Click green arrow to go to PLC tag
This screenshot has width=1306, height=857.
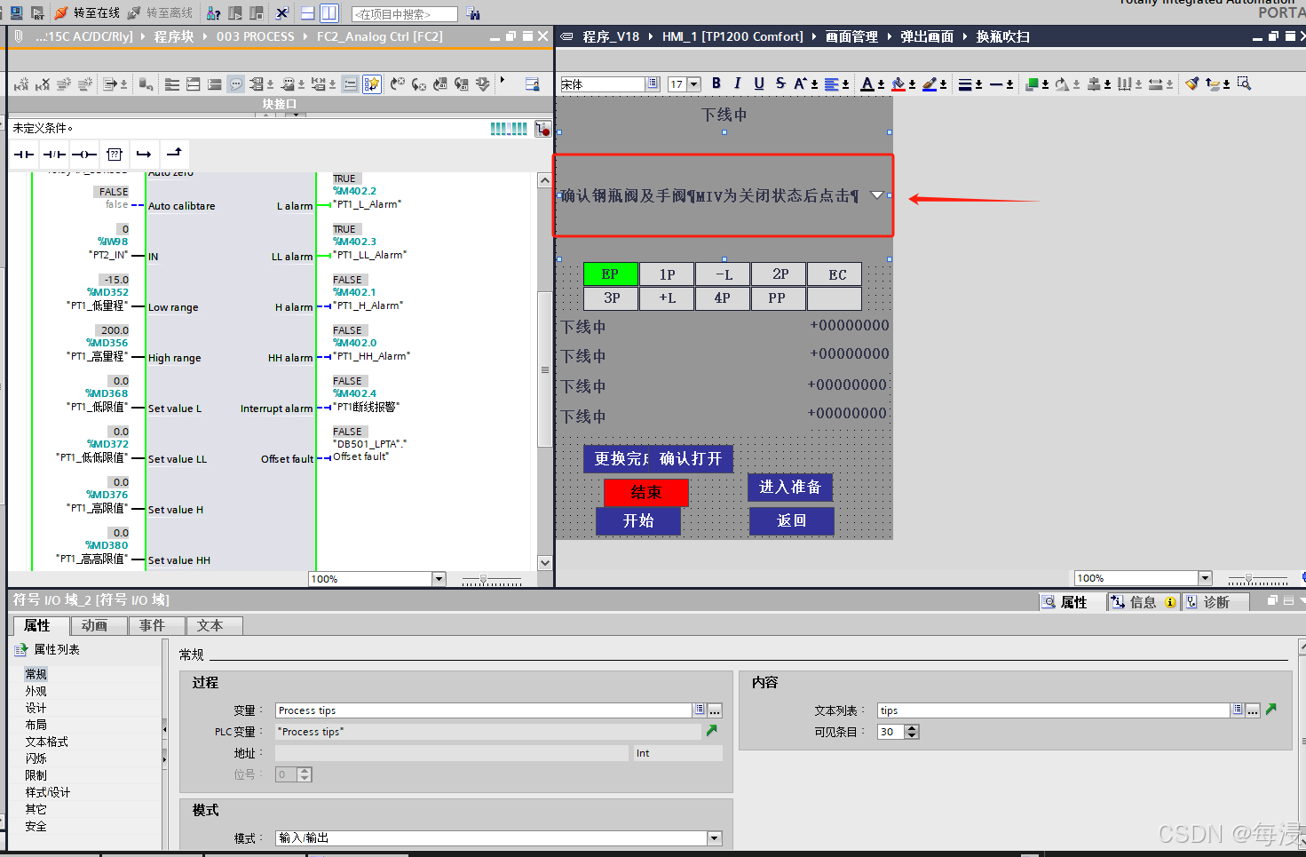pyautogui.click(x=711, y=731)
